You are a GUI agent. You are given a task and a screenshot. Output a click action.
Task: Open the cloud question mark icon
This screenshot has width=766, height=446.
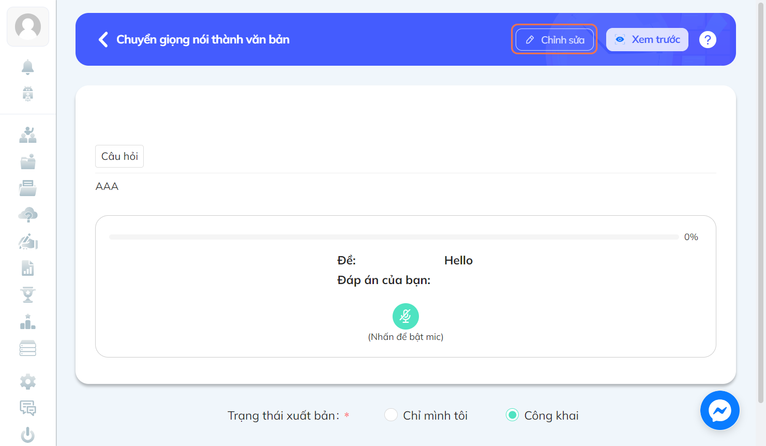28,215
